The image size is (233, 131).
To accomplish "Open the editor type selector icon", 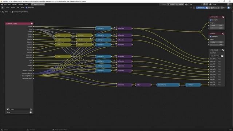I will pos(3,8).
